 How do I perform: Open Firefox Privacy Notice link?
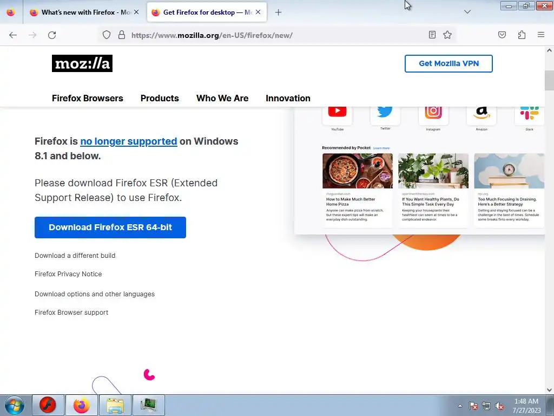[x=68, y=274]
